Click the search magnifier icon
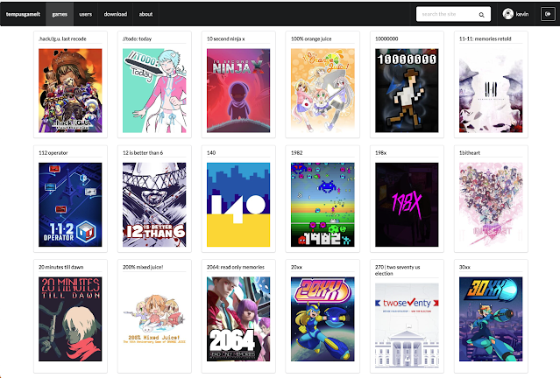The width and height of the screenshot is (560, 378). (x=481, y=15)
